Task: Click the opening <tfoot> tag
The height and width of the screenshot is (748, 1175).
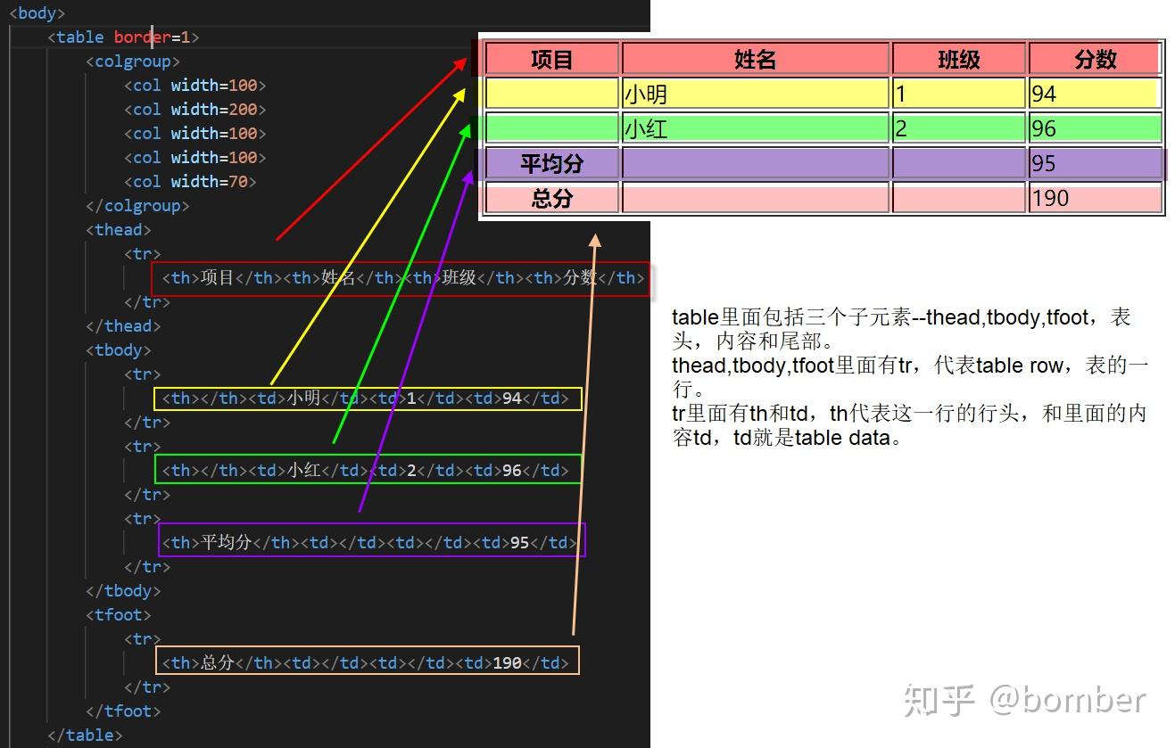Action: pyautogui.click(x=119, y=615)
